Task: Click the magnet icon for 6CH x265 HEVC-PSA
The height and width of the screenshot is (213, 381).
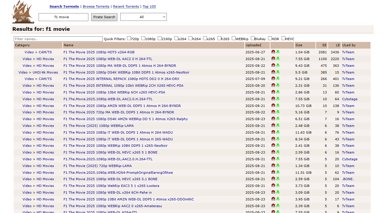Action: (x=273, y=92)
